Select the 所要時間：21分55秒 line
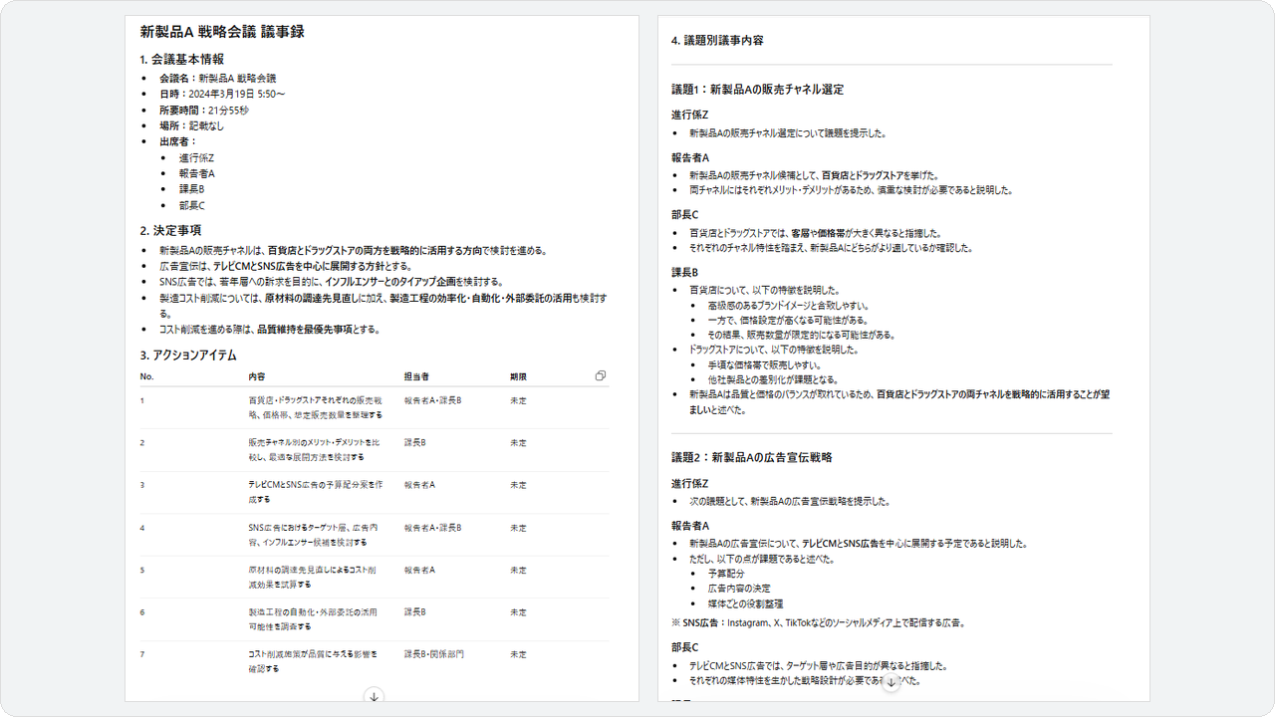Screen dimensions: 1275x717 pos(204,110)
